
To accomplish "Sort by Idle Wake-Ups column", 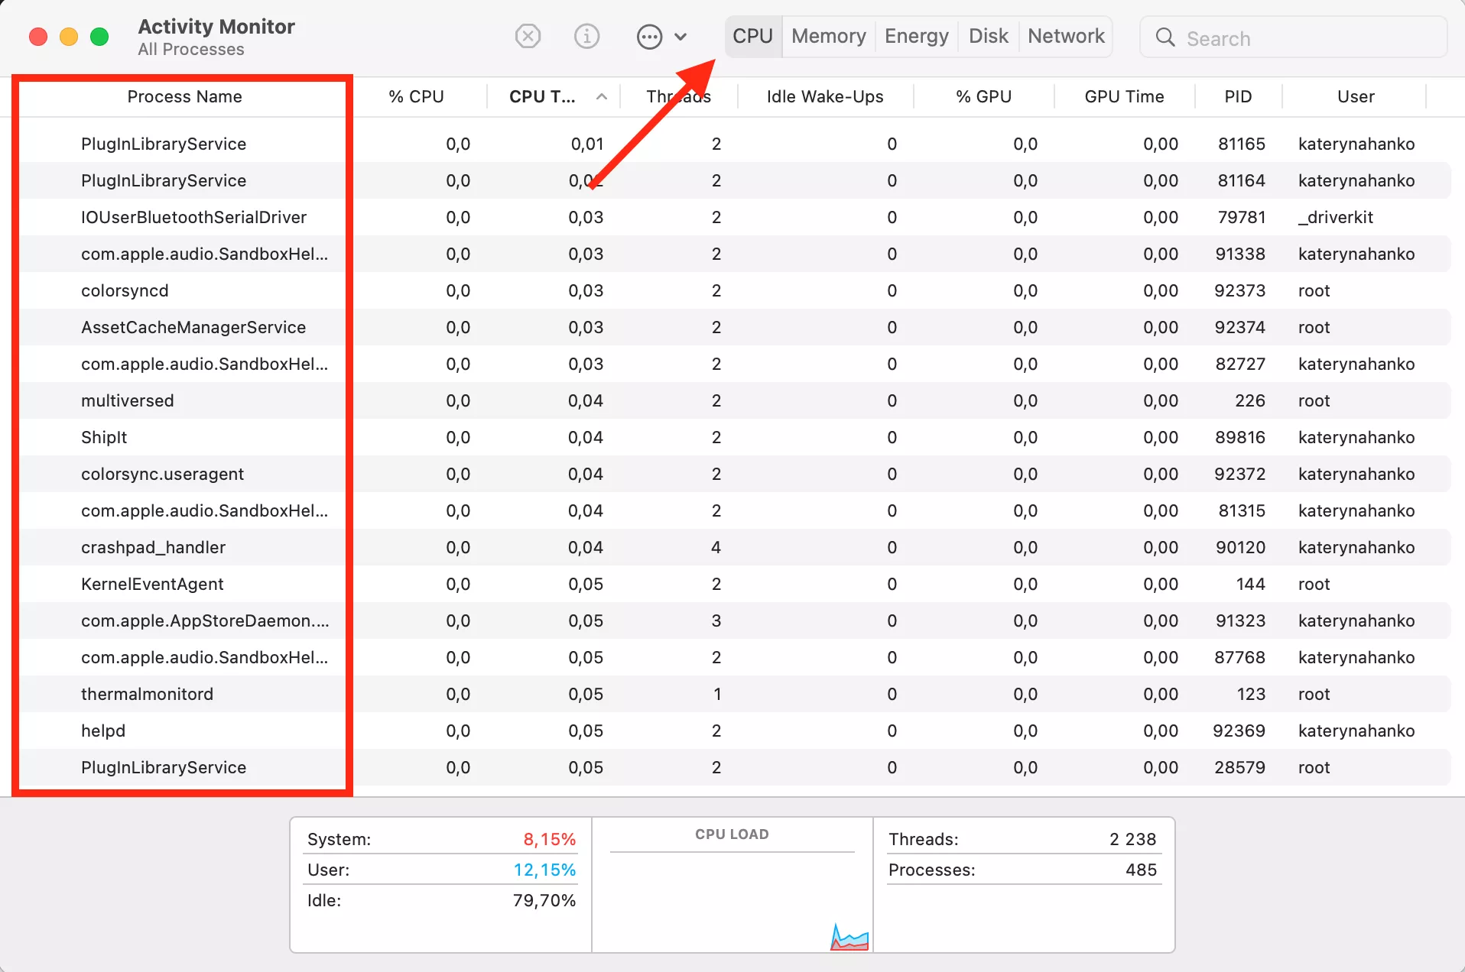I will [825, 97].
